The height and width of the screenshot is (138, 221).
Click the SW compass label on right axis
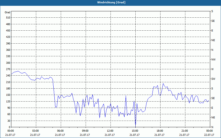213,79
